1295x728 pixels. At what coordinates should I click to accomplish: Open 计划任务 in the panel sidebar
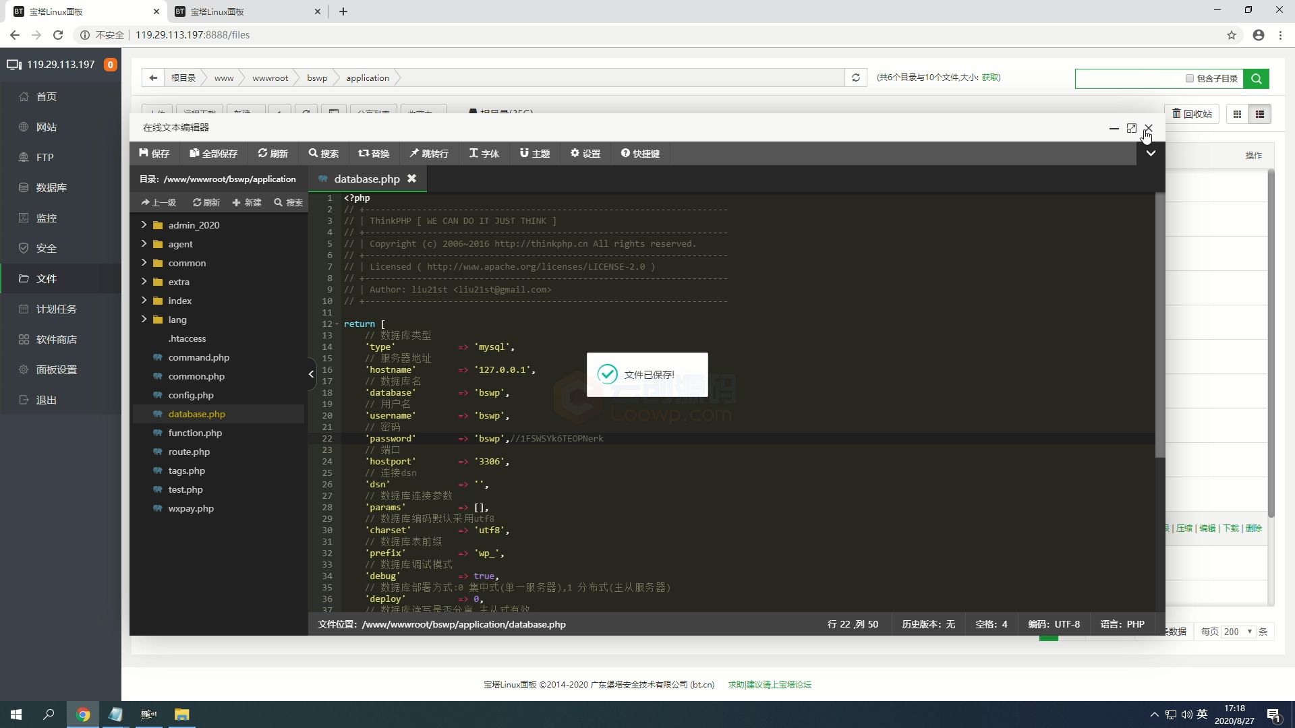click(57, 309)
